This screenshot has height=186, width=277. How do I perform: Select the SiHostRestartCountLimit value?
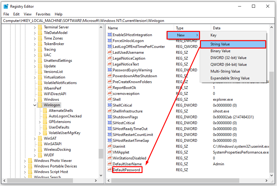coord(133,134)
